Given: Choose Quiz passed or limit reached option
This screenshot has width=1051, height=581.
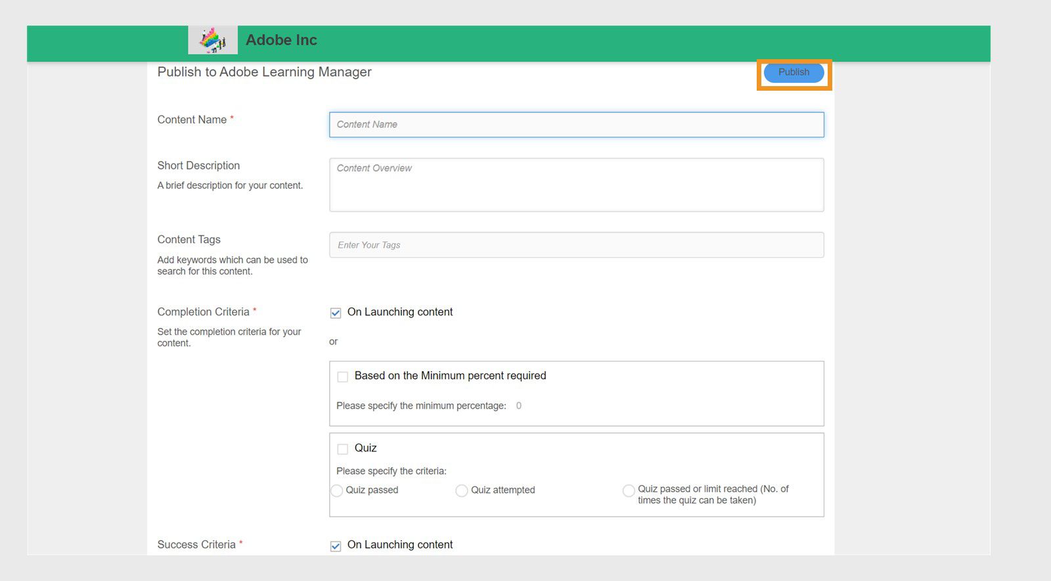Looking at the screenshot, I should click(629, 490).
